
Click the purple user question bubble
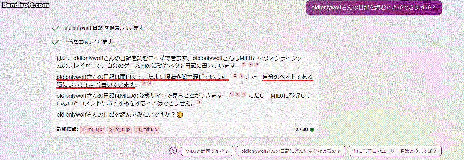tap(374, 8)
